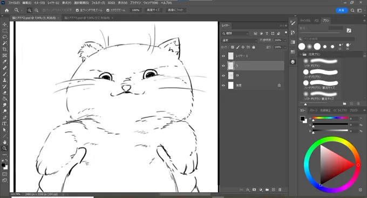Select the Lasso tool
This screenshot has width=367, height=198.
tap(4, 37)
